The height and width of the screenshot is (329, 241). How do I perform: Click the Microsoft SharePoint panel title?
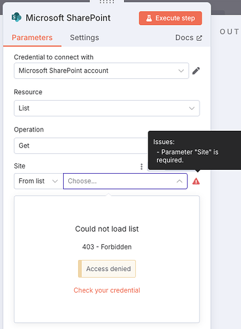[68, 18]
